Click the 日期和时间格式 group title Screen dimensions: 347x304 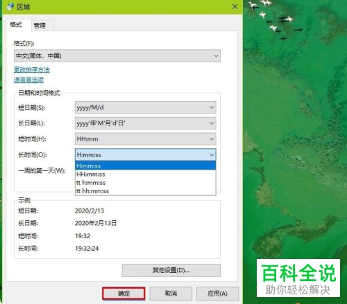click(39, 93)
